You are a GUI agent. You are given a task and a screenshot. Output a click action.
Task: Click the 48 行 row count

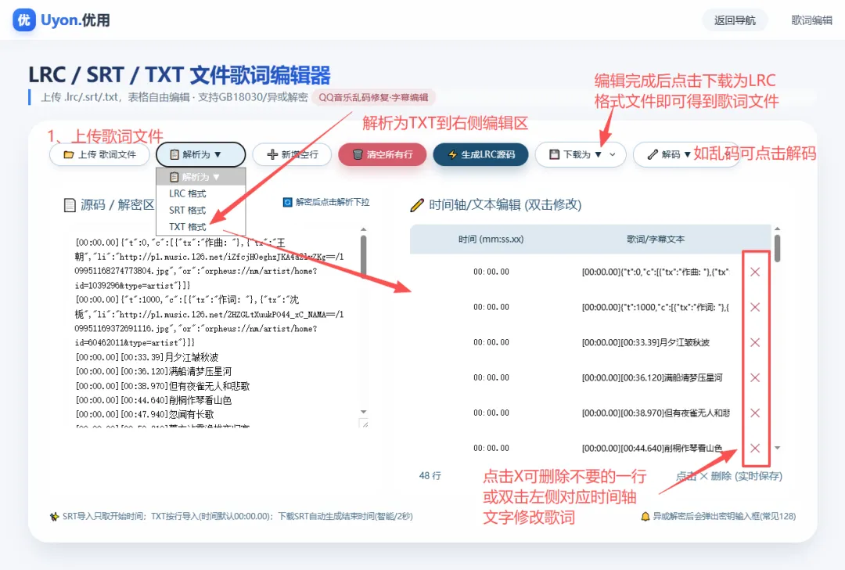coord(430,475)
